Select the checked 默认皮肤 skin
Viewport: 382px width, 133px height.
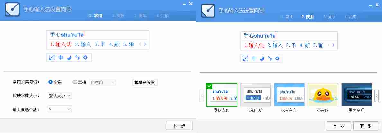(x=222, y=95)
